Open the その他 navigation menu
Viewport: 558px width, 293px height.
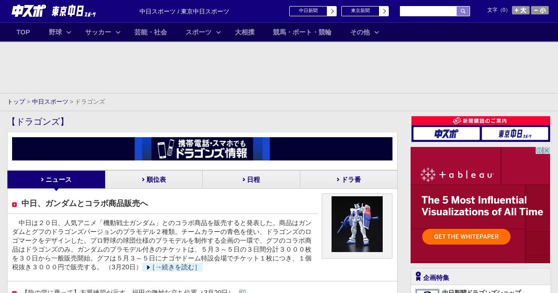(360, 32)
